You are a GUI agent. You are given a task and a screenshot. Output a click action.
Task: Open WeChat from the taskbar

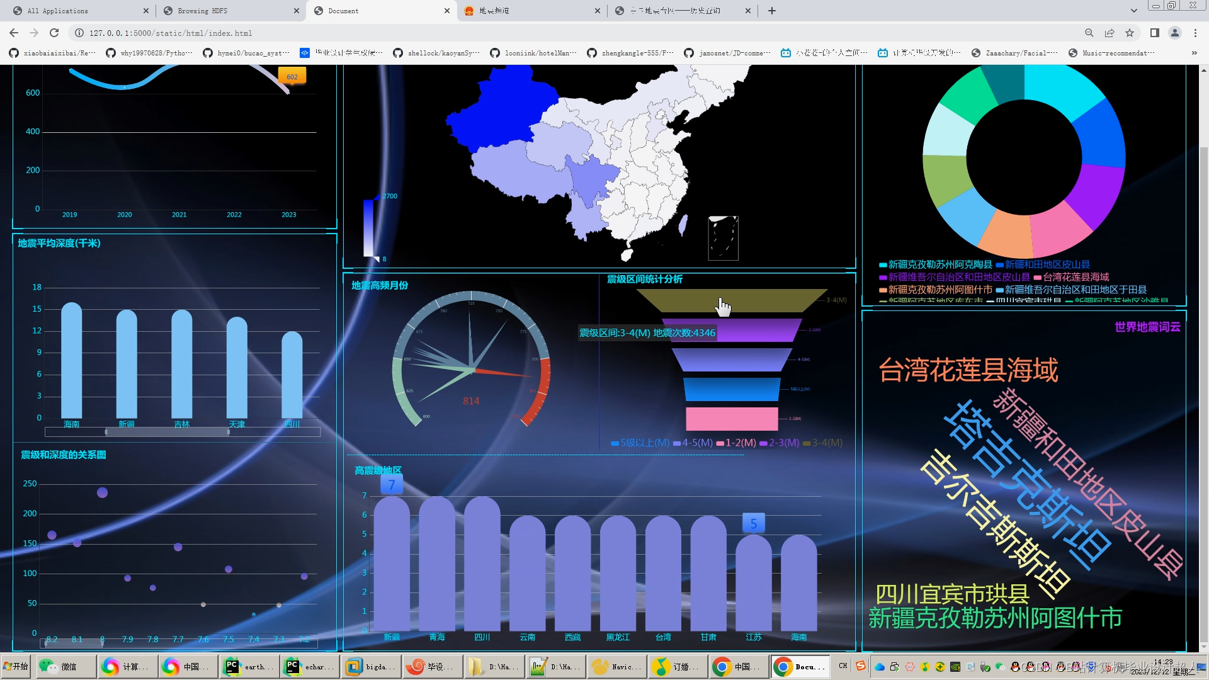[x=66, y=666]
